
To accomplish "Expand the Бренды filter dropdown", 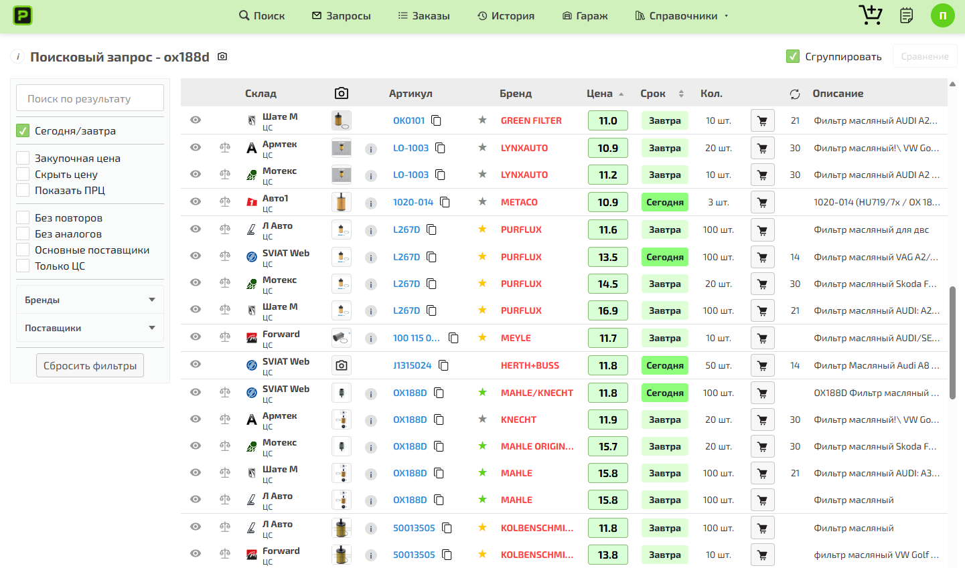I will (90, 300).
